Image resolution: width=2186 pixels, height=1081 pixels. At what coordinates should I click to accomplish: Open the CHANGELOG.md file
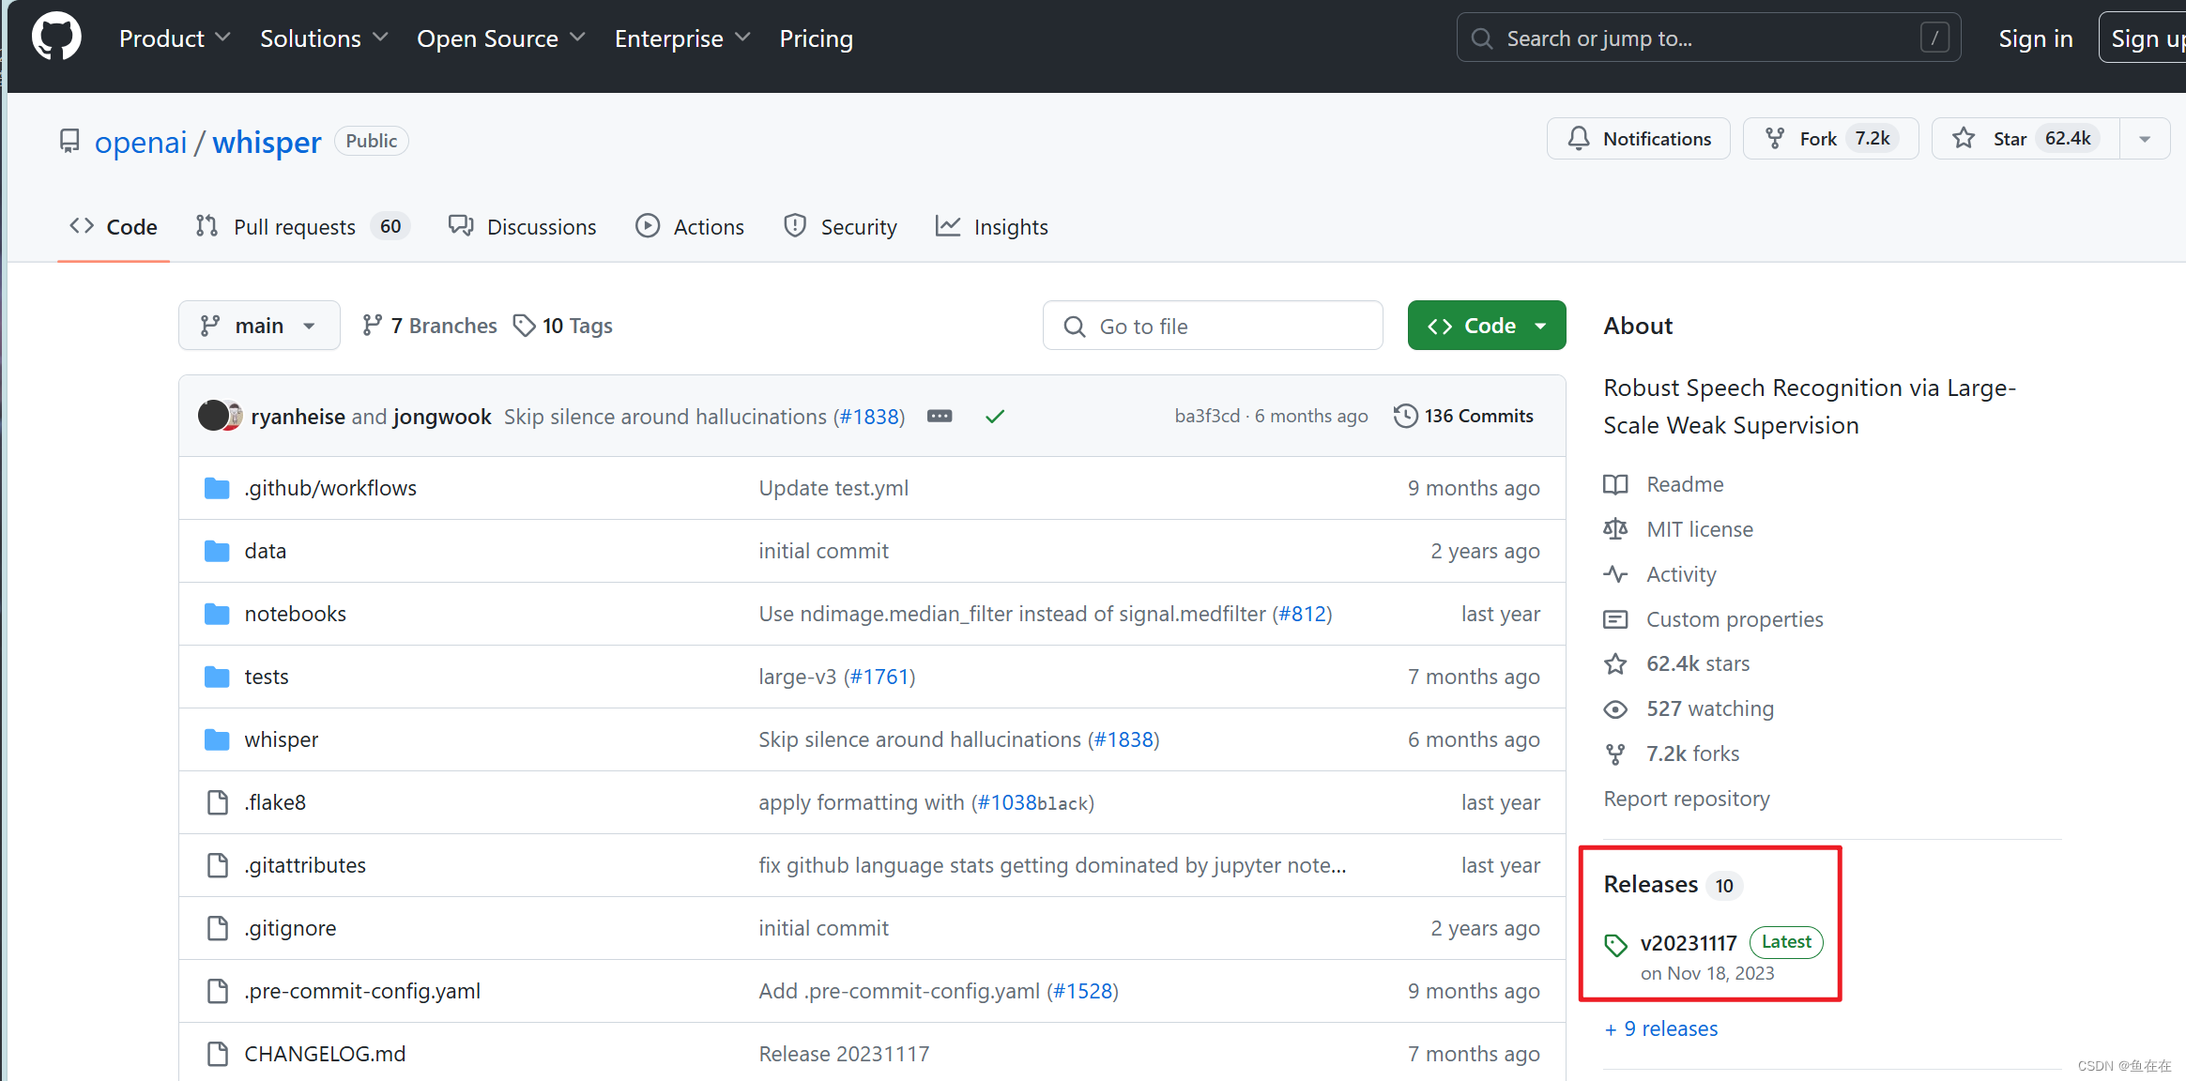[325, 1054]
